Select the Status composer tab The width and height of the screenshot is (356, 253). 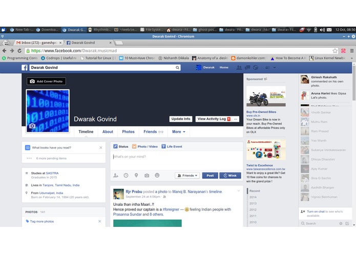pyautogui.click(x=121, y=146)
